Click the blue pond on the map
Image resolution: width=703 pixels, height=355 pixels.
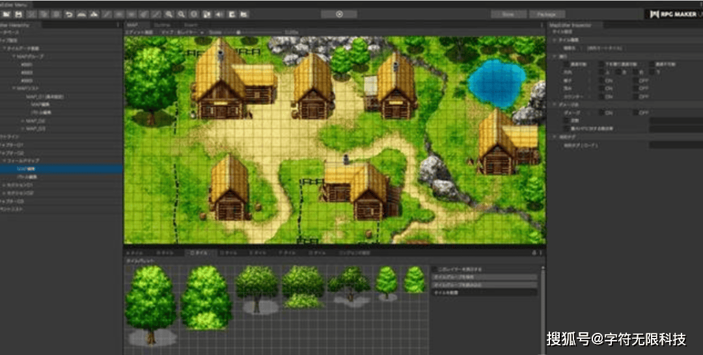tap(497, 83)
